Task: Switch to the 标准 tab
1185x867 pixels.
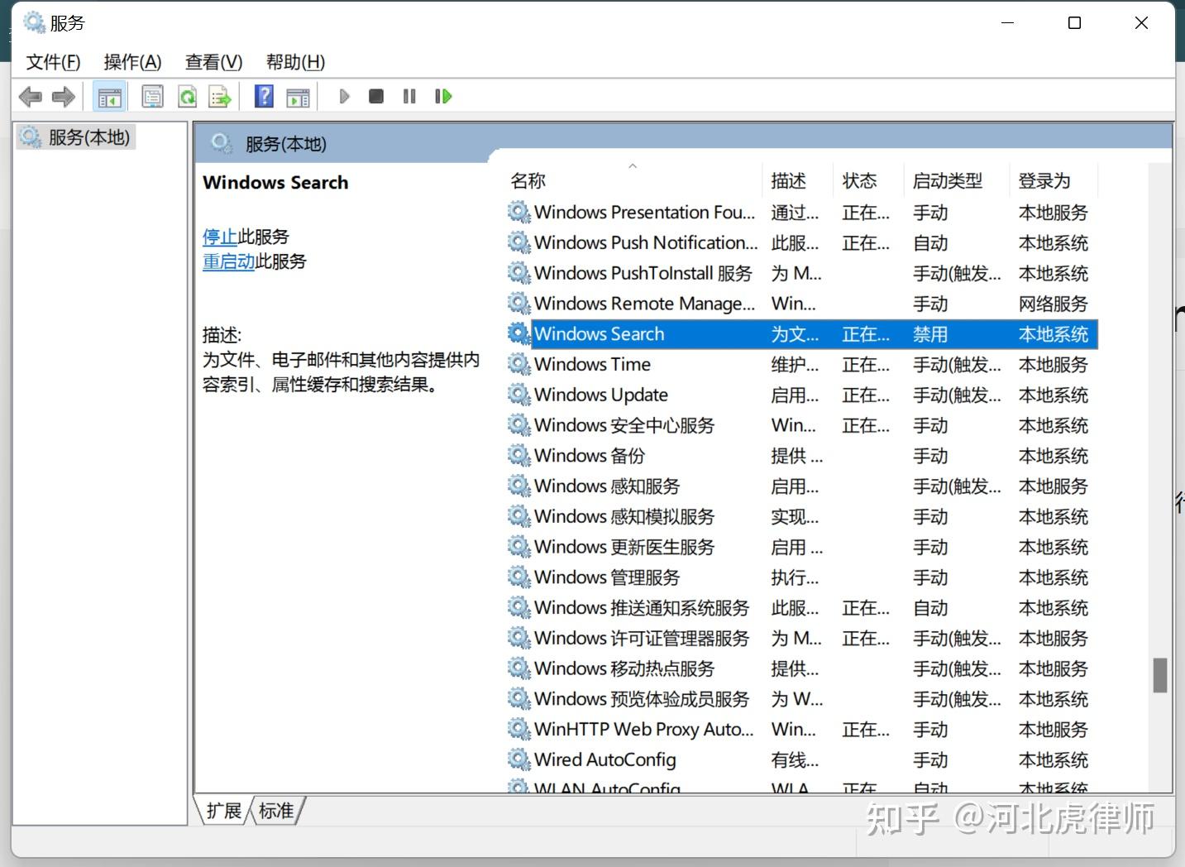Action: pos(276,811)
